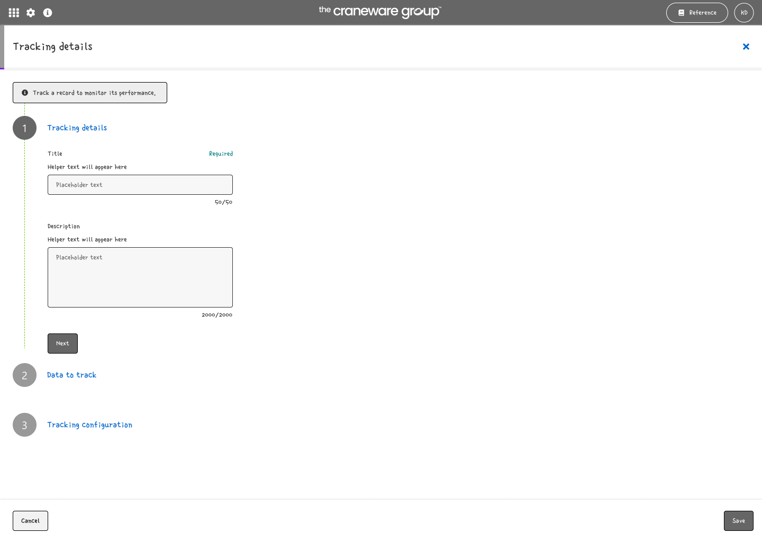Viewport: 762px width, 542px height.
Task: Click the step 3 circle
Action: [24, 425]
